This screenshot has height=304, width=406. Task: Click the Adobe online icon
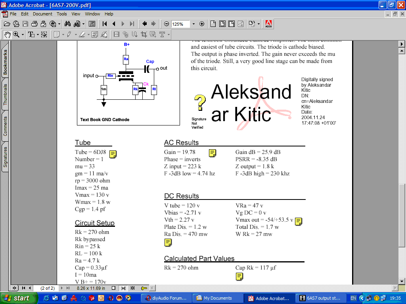[x=268, y=24]
